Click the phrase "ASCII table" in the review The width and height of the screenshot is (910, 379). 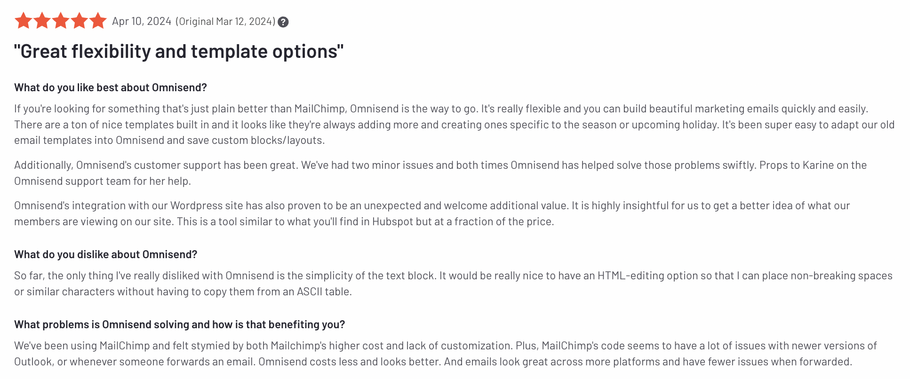click(x=324, y=292)
